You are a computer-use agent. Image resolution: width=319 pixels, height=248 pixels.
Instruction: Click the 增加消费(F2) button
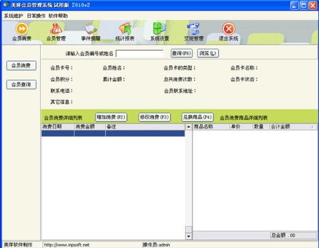[111, 117]
